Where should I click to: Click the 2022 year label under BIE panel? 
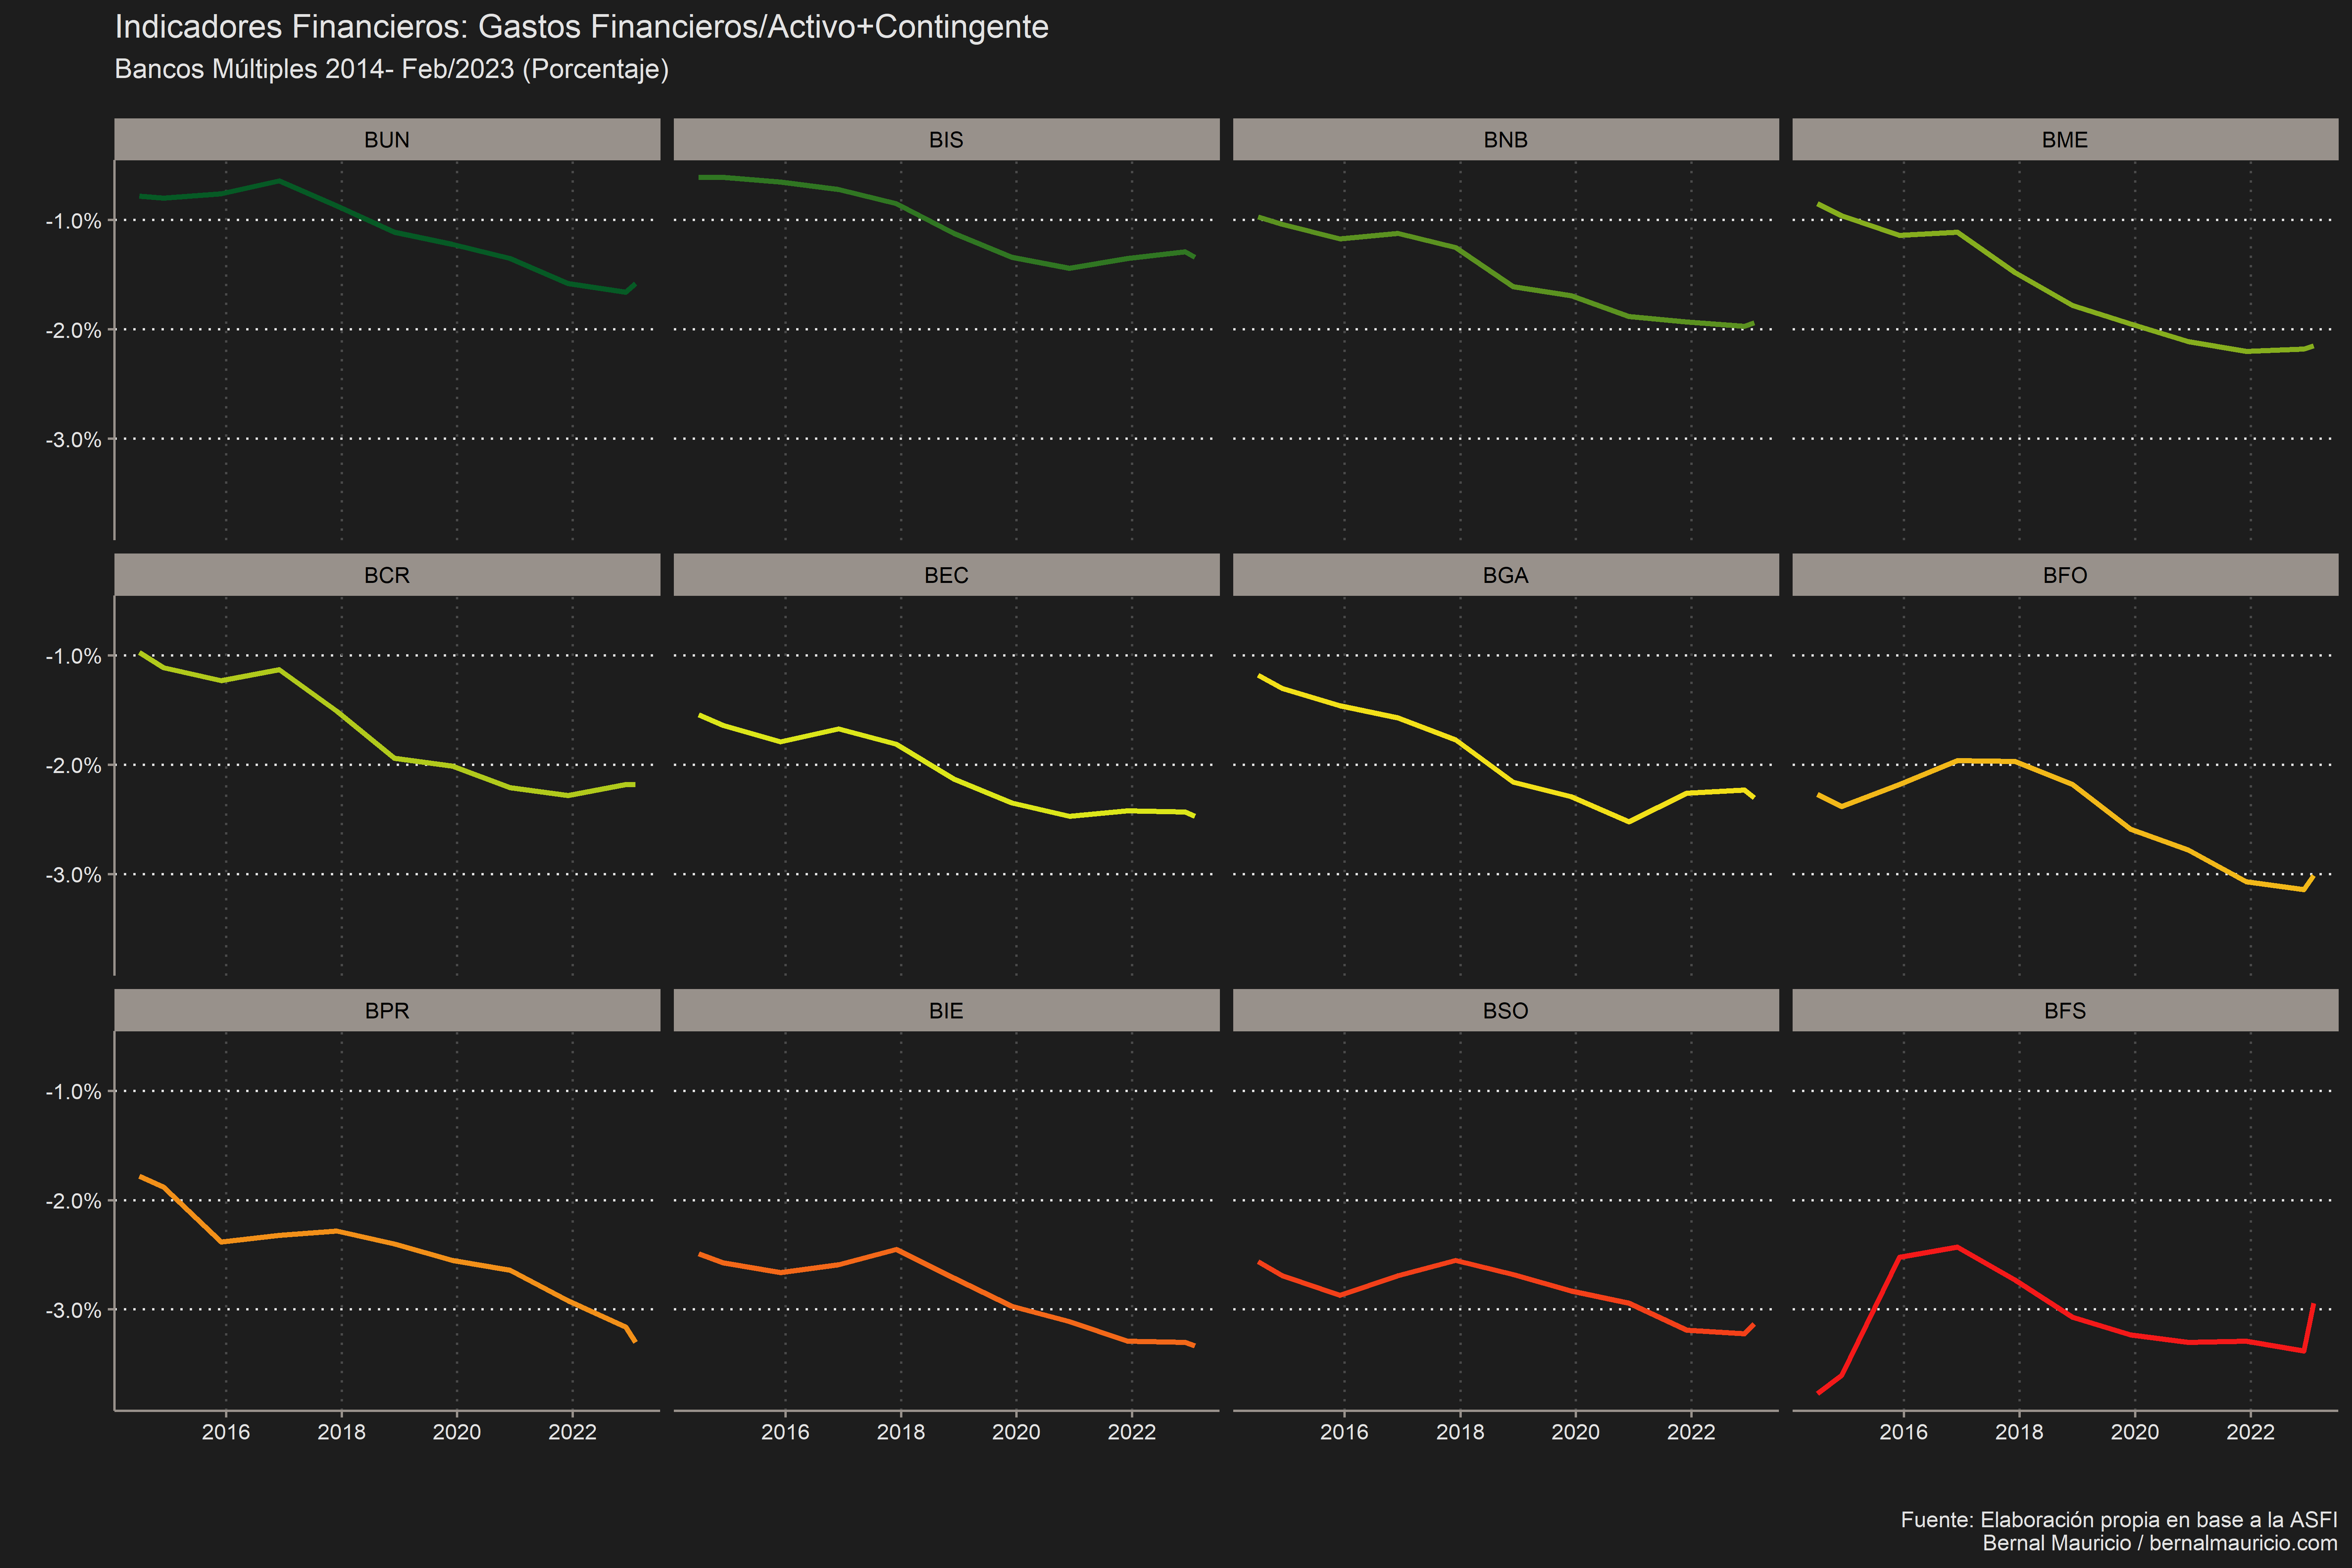(x=1132, y=1432)
